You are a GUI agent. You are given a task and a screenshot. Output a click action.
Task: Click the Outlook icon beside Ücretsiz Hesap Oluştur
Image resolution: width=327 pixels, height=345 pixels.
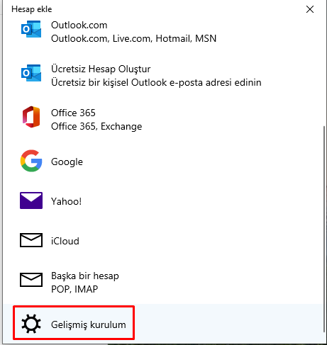[31, 73]
